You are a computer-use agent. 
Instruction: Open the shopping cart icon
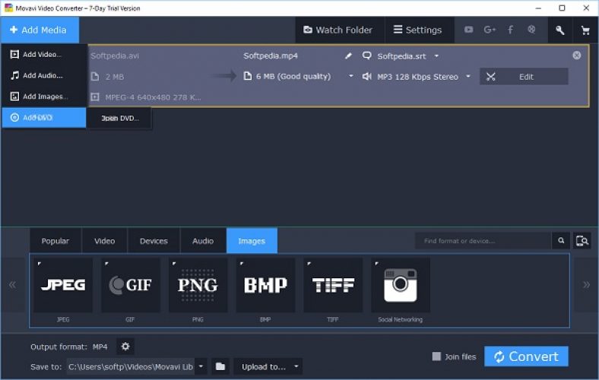pyautogui.click(x=585, y=30)
